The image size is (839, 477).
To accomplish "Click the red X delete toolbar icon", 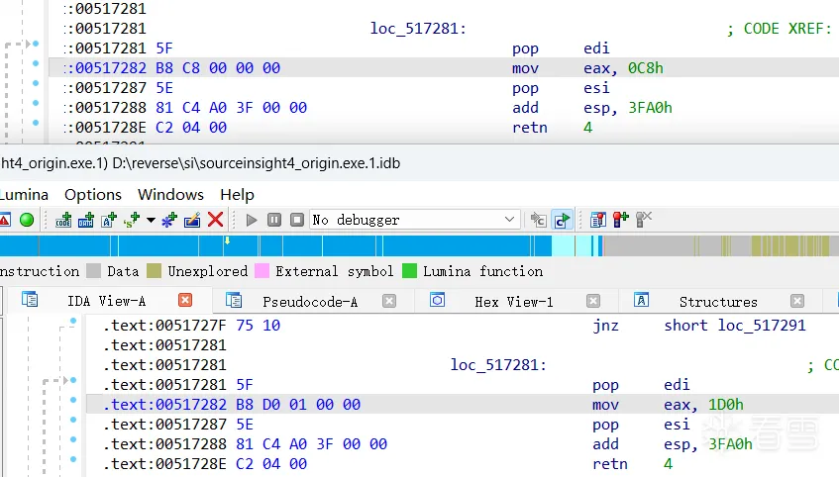I will 215,220.
